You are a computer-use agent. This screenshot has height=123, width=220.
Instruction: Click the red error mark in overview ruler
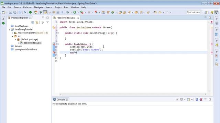[x=212, y=22]
